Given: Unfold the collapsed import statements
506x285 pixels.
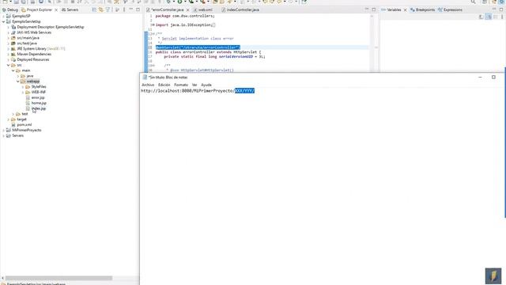Looking at the screenshot, I should click(153, 25).
